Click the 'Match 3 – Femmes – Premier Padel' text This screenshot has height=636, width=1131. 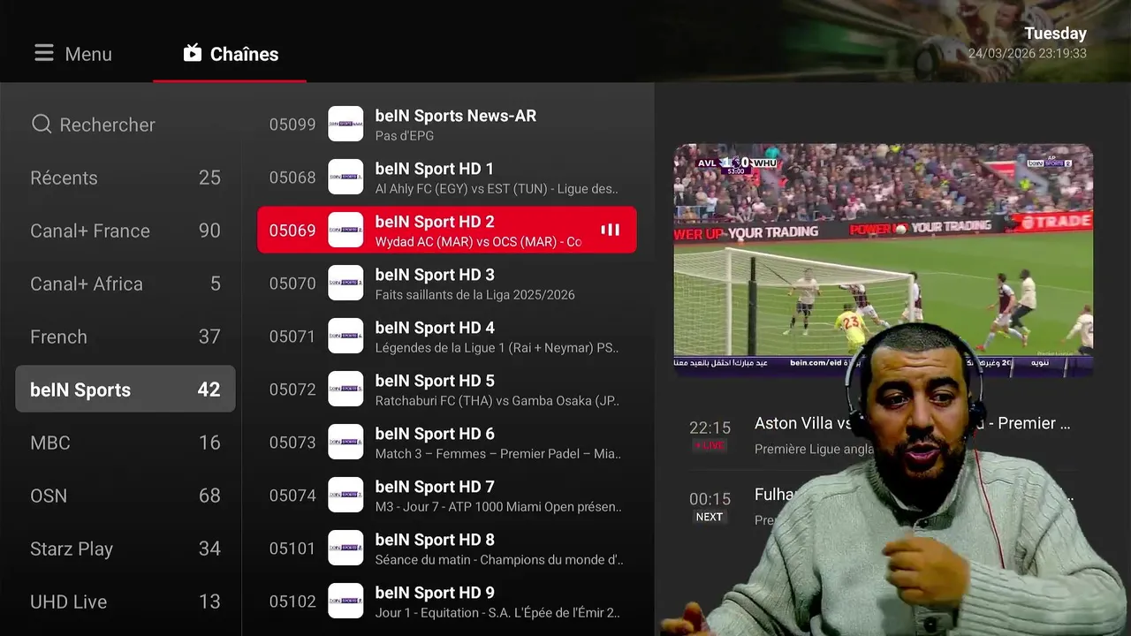[497, 454]
